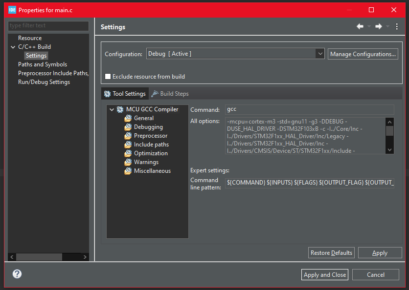
Task: Select Include paths compiler settings
Action: (x=151, y=145)
